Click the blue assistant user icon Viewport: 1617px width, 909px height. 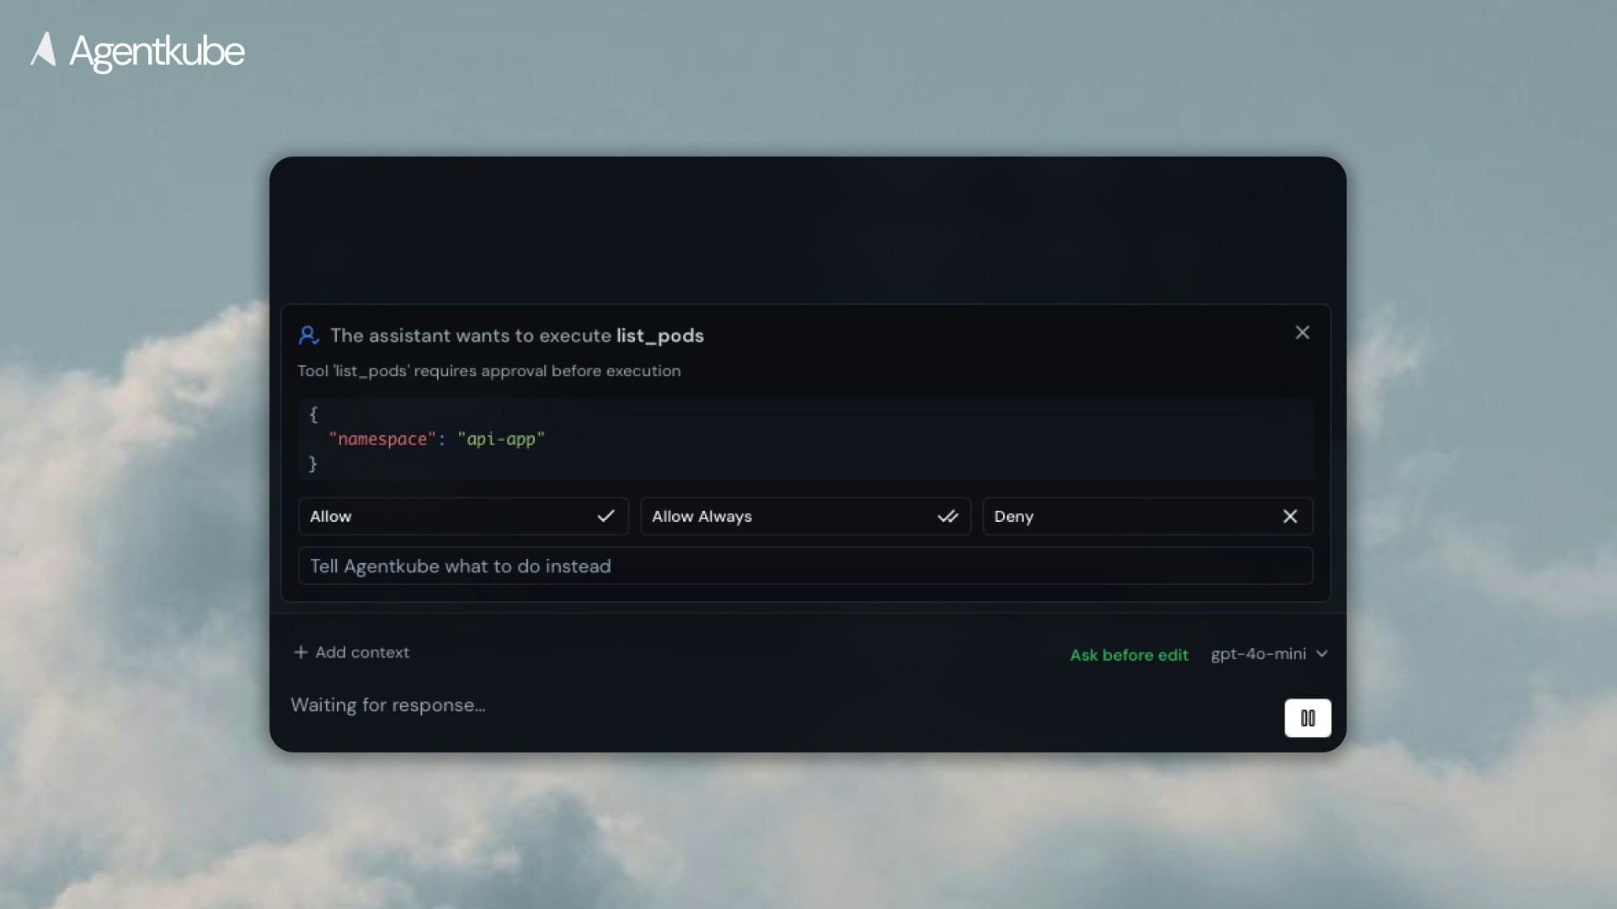click(x=308, y=335)
